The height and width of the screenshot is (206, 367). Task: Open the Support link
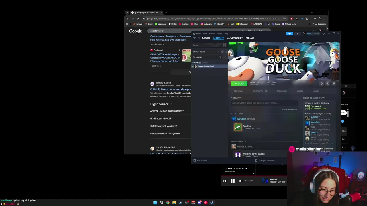316,91
